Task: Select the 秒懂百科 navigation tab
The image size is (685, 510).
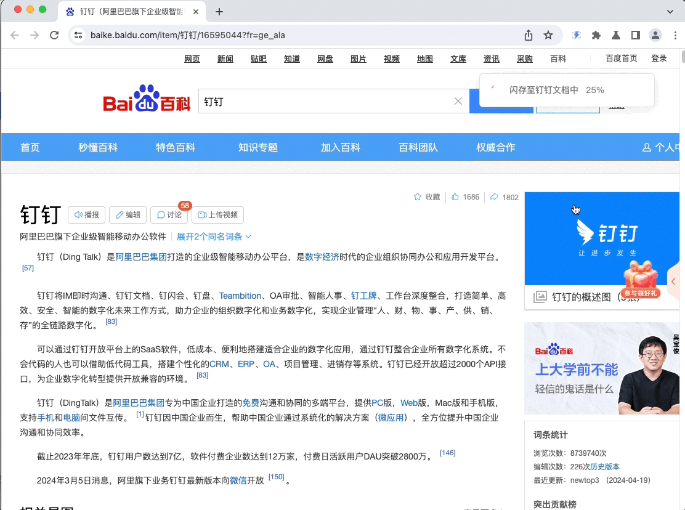Action: [x=98, y=148]
